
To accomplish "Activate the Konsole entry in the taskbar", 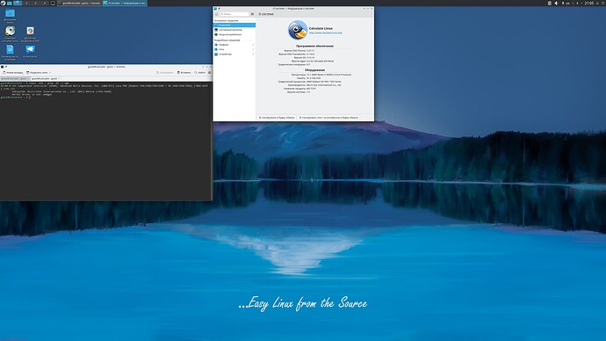I will click(x=80, y=4).
